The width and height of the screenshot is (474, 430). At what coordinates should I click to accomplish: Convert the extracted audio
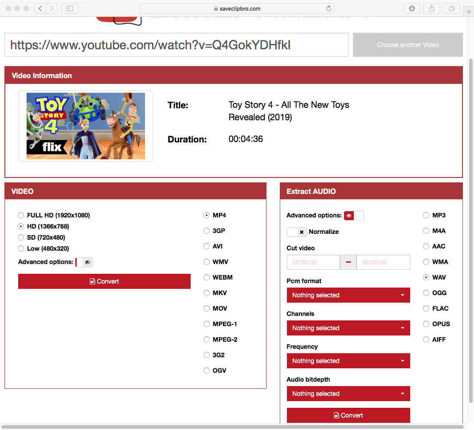tap(348, 415)
